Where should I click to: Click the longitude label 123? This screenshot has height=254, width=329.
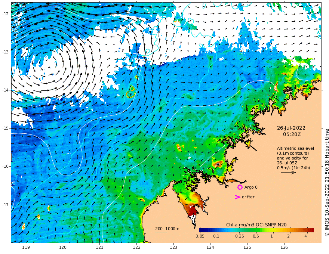(173, 247)
